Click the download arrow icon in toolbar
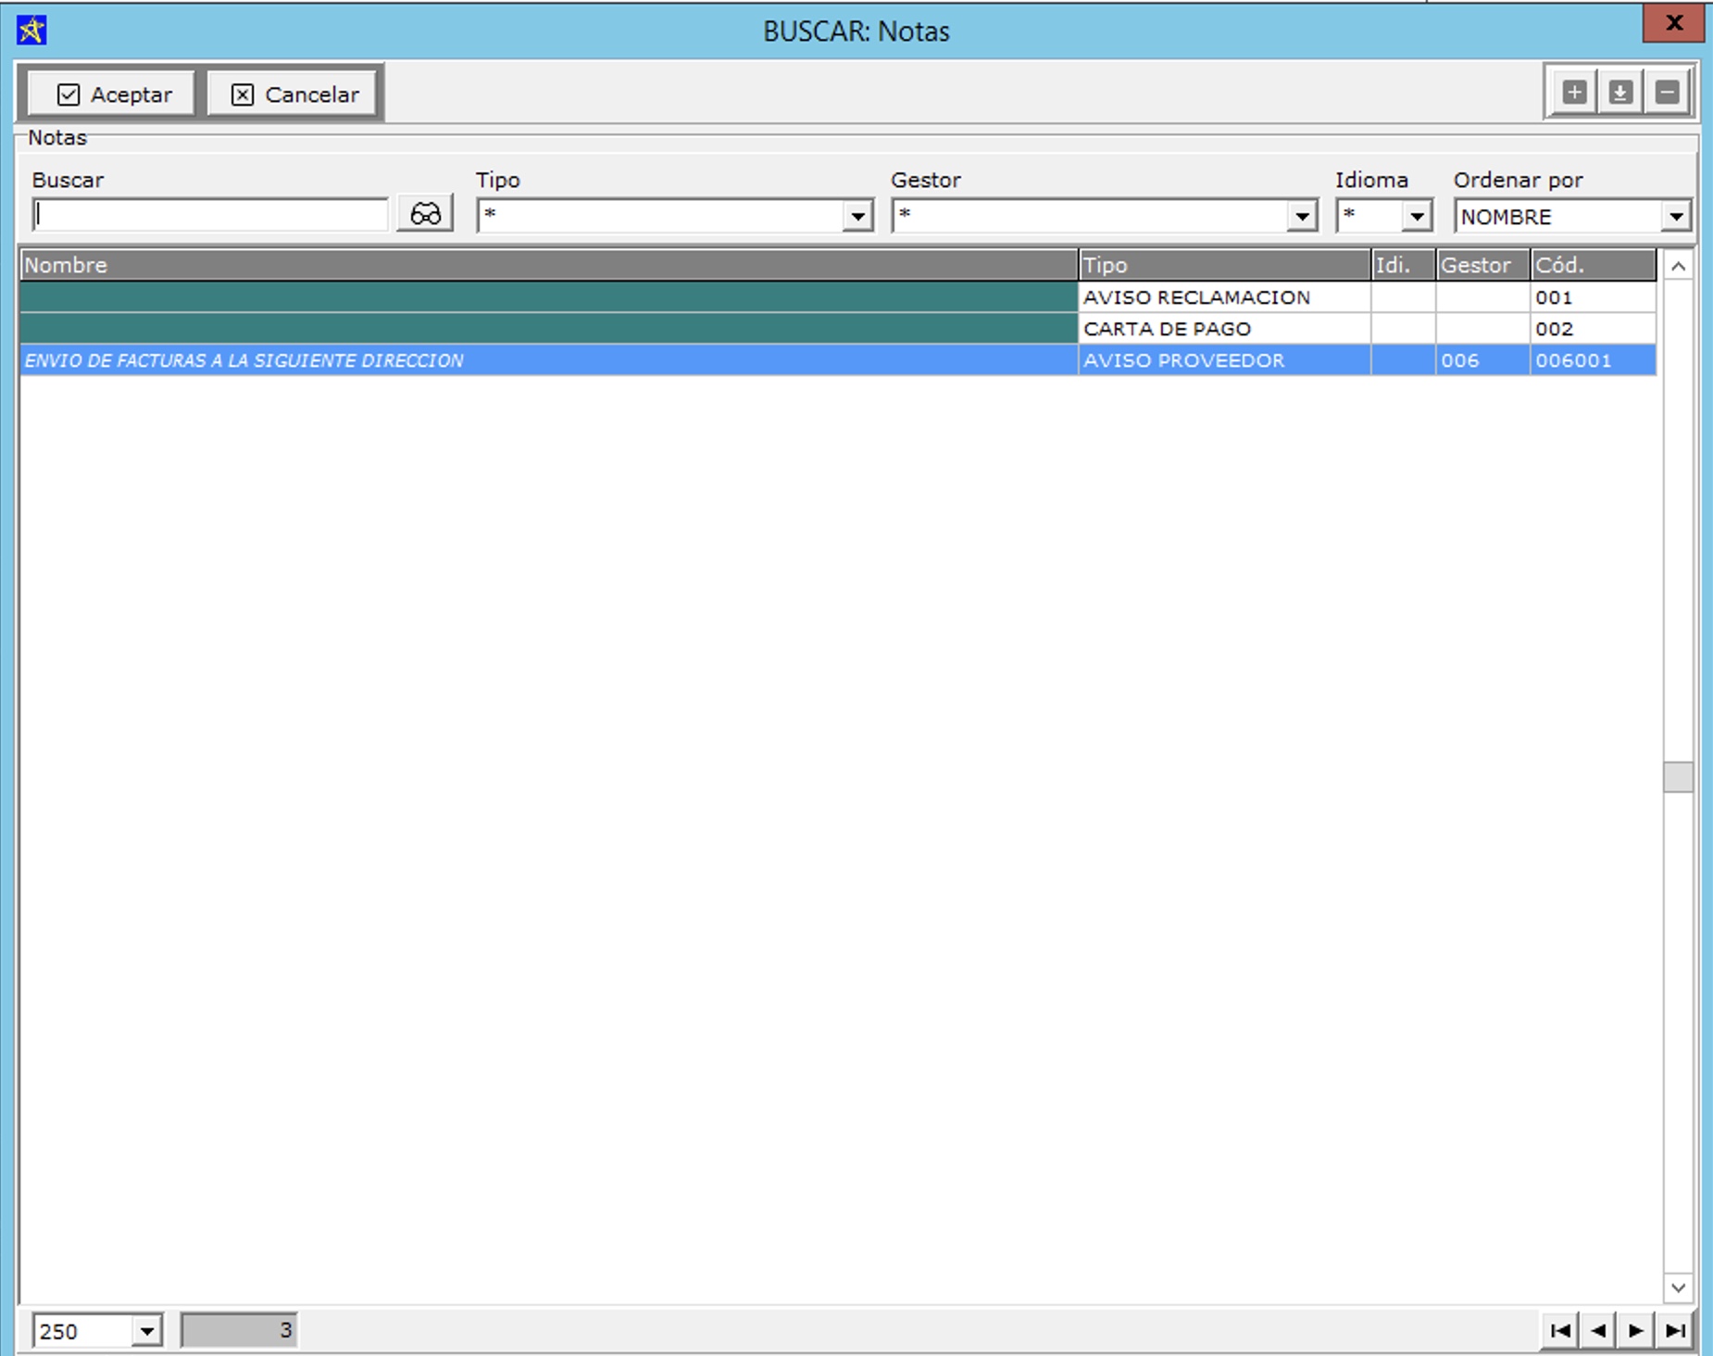Screen dimensions: 1713x1356 [x=1620, y=93]
